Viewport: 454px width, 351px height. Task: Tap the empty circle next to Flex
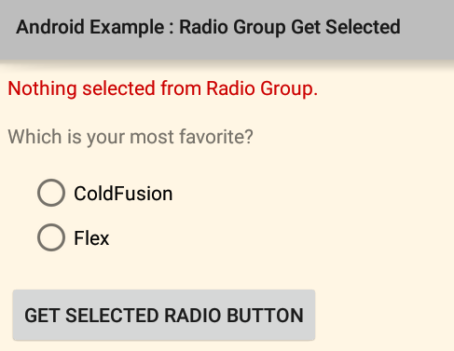(x=51, y=237)
